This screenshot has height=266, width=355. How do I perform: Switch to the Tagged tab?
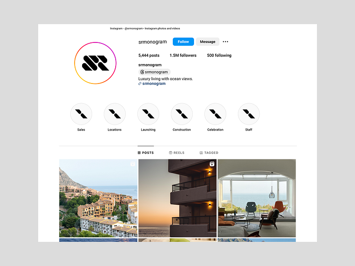coord(209,153)
